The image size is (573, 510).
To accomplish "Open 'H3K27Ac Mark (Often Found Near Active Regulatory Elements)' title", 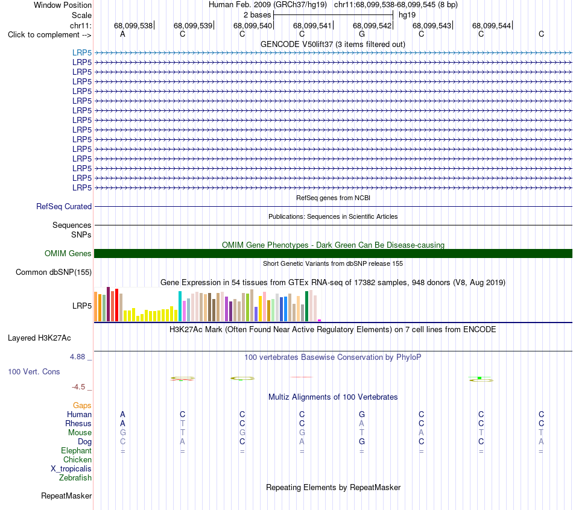I will (333, 330).
